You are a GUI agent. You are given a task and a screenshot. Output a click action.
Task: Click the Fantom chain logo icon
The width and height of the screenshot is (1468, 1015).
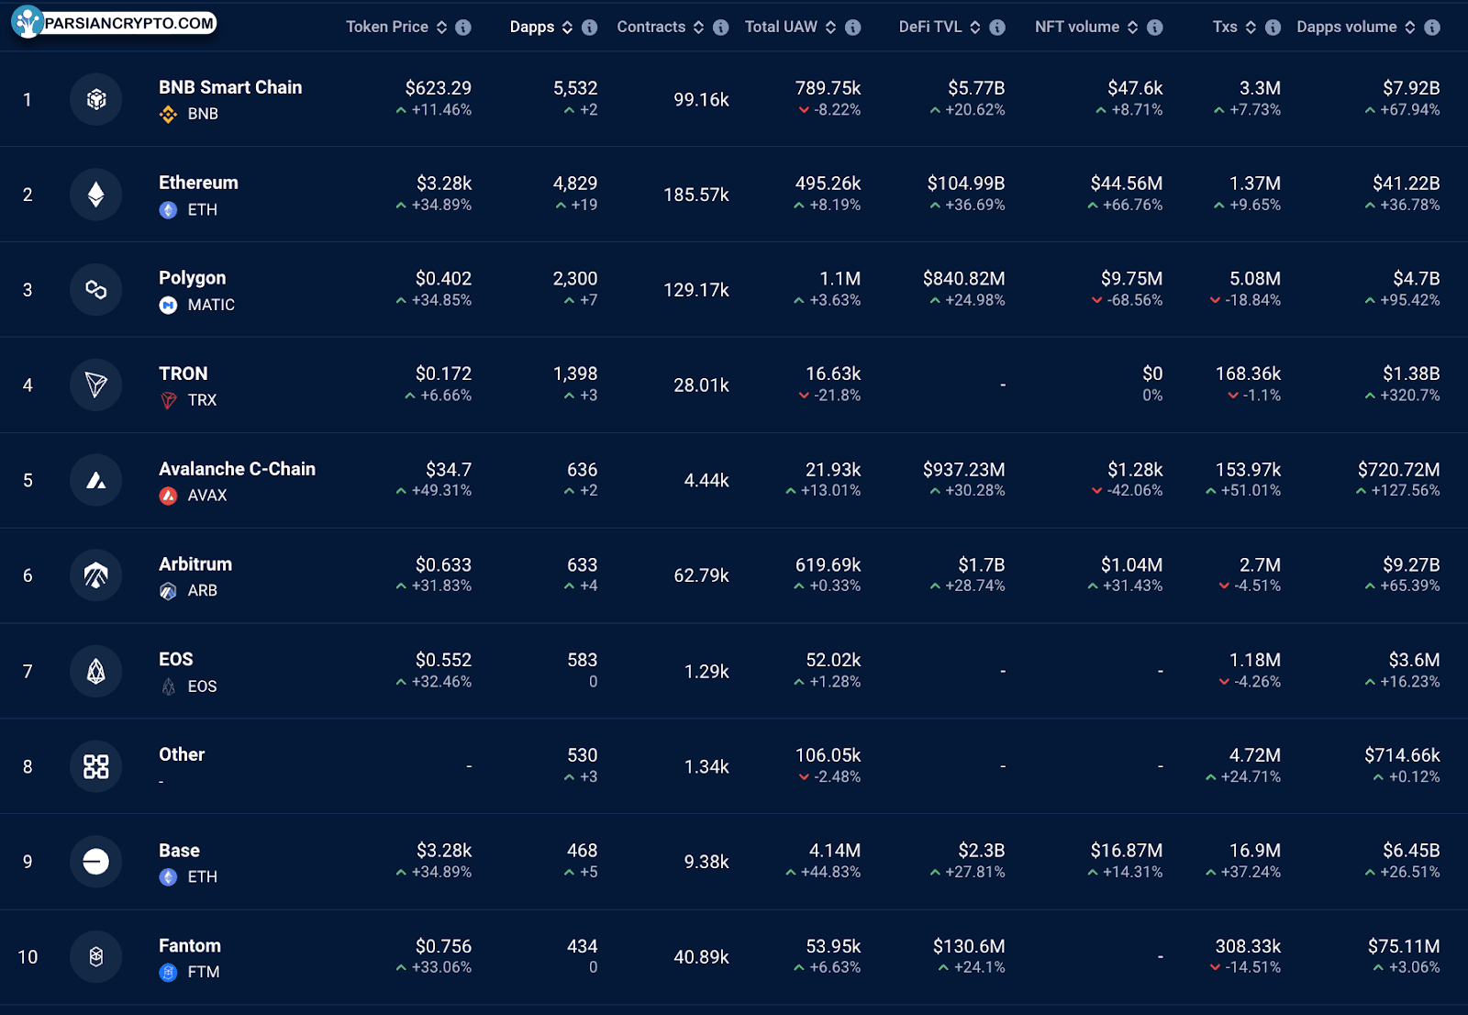(96, 956)
